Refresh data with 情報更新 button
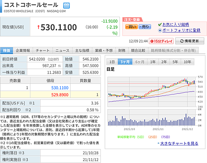This screenshot has width=207, height=163. pos(190,41)
